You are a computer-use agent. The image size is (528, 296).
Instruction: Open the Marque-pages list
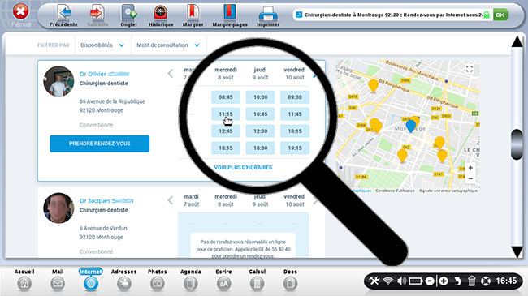point(230,15)
